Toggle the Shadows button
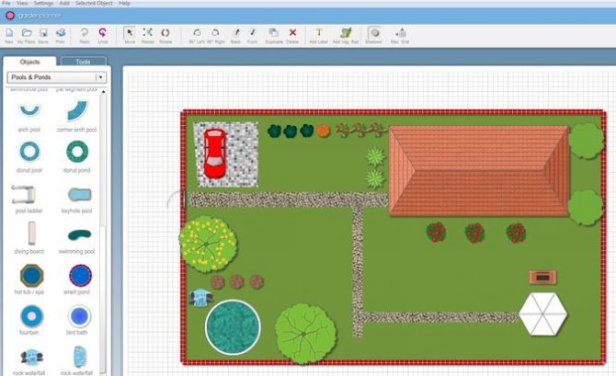The image size is (616, 376). click(374, 34)
